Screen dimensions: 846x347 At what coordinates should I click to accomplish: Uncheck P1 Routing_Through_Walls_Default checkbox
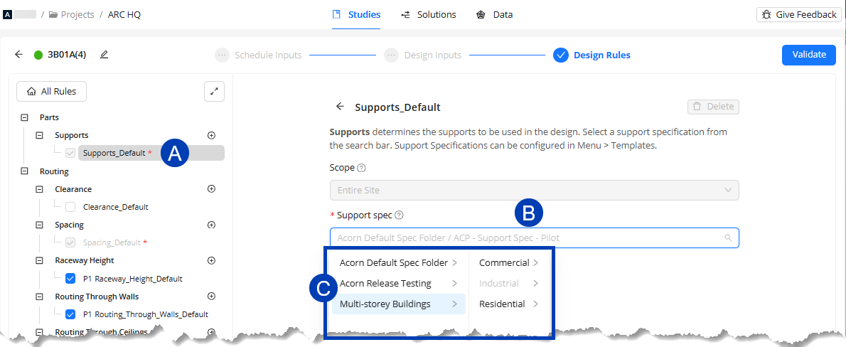(70, 314)
